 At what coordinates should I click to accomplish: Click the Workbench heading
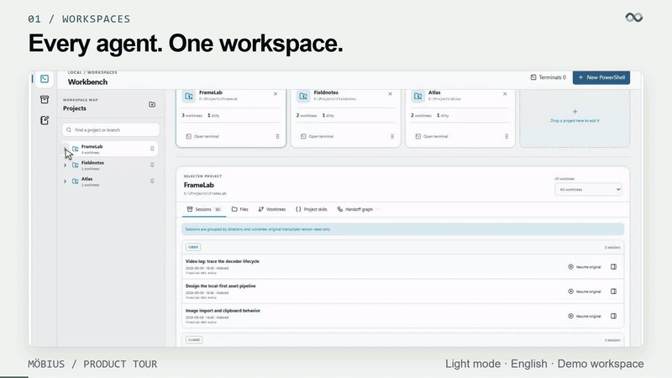tap(88, 81)
